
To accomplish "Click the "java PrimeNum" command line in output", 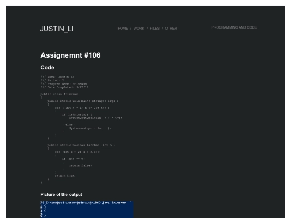I will tap(84, 203).
